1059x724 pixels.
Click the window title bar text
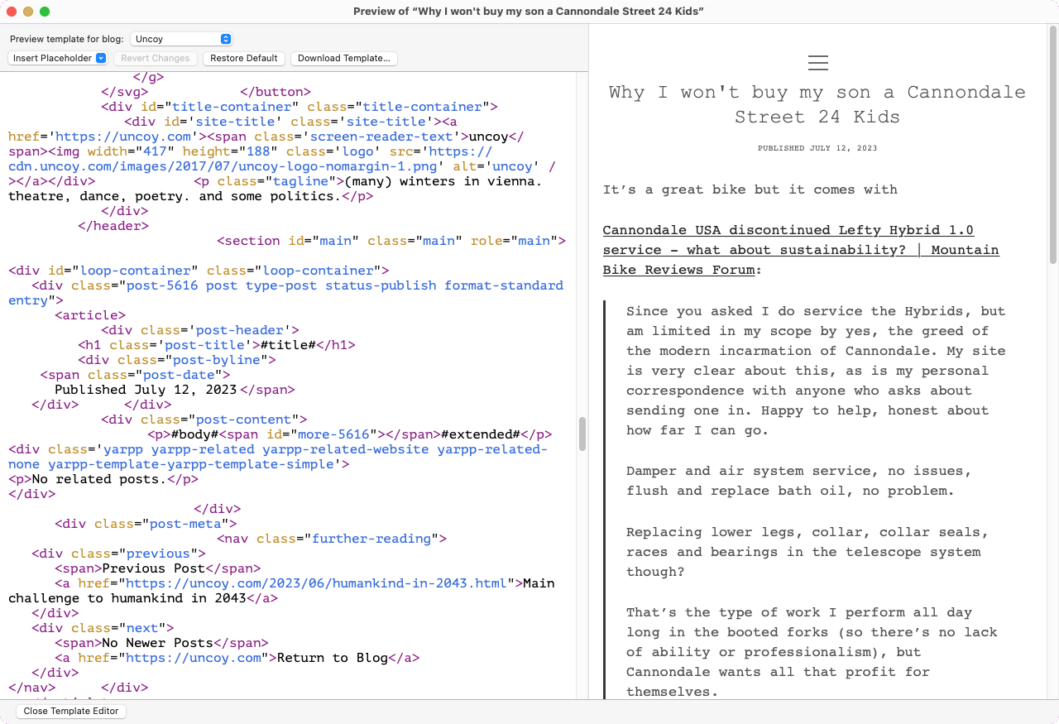pyautogui.click(x=529, y=12)
